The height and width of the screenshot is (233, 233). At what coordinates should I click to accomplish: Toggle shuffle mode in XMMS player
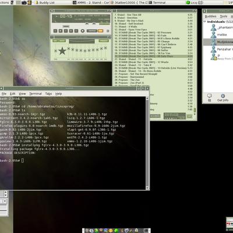pos(91,31)
